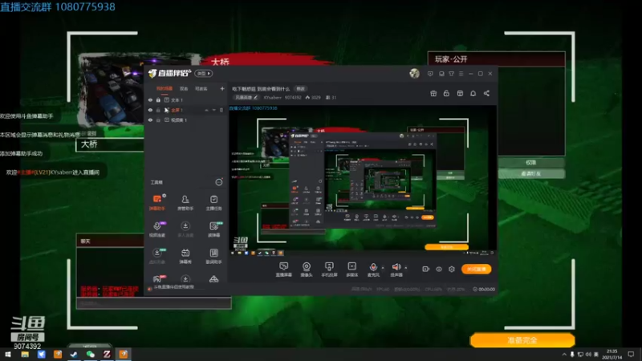
Task: Add a phone screen-cast source
Action: [x=329, y=270]
